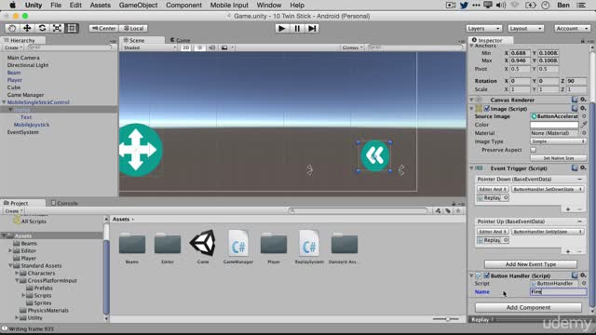
Task: Open the Gizmos dropdown
Action: pyautogui.click(x=352, y=47)
